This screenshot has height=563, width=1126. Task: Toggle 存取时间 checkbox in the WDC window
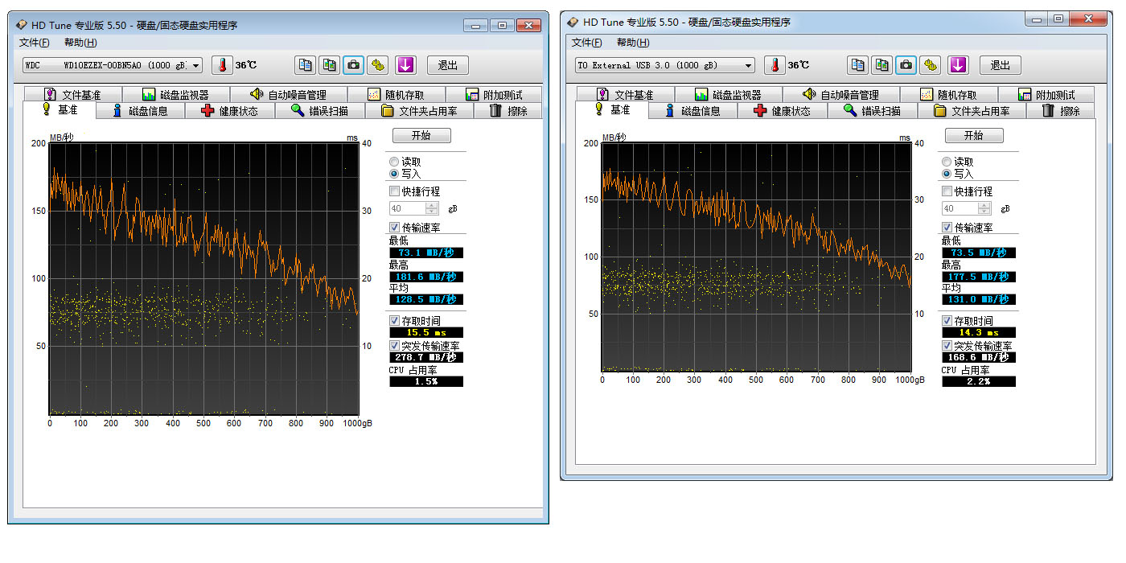[394, 321]
